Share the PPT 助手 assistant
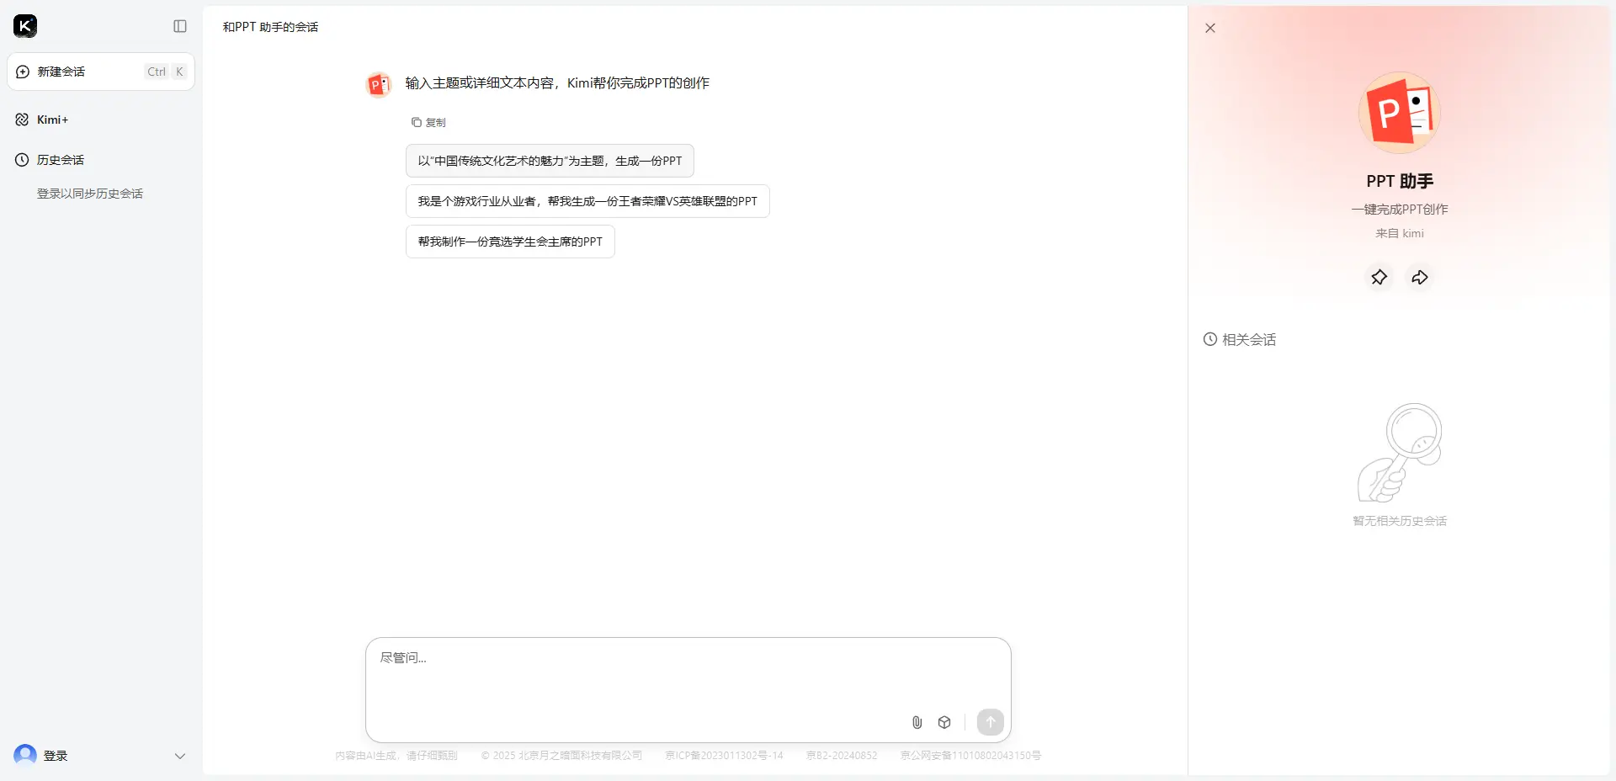 click(x=1419, y=277)
